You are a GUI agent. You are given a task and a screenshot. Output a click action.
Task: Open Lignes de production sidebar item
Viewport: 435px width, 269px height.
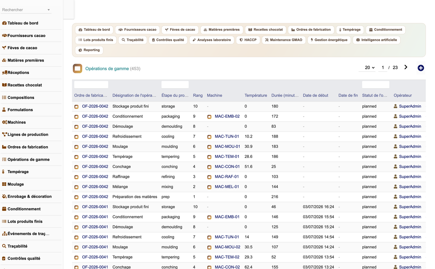click(25, 134)
